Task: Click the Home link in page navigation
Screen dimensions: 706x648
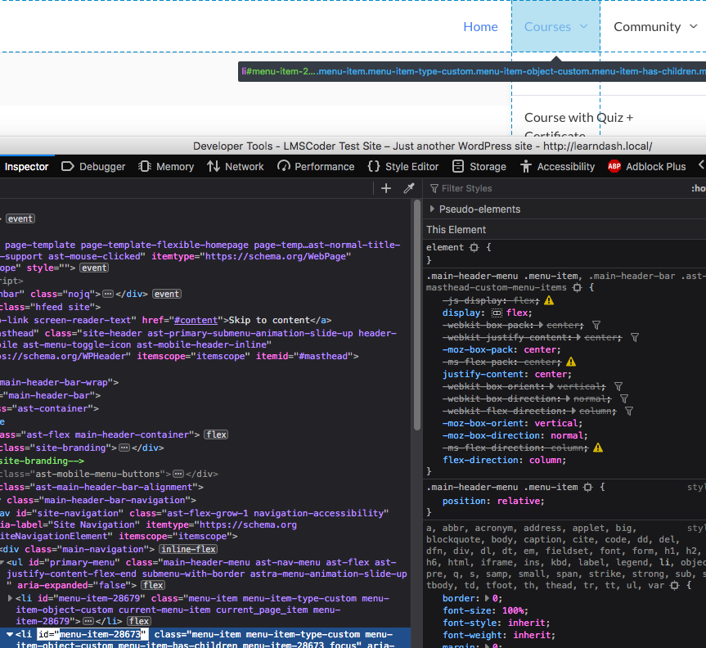Action: tap(480, 27)
